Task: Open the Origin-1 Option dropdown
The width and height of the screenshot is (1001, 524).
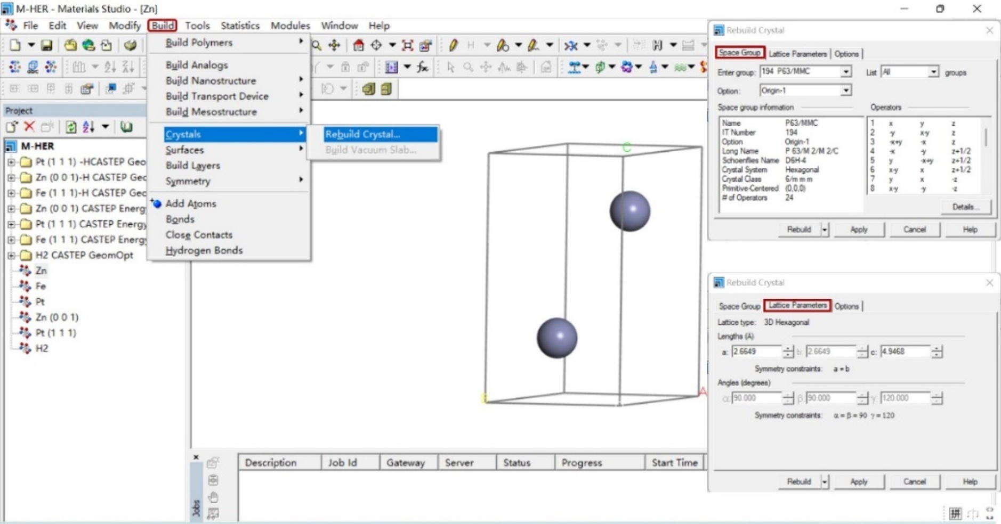Action: 845,91
